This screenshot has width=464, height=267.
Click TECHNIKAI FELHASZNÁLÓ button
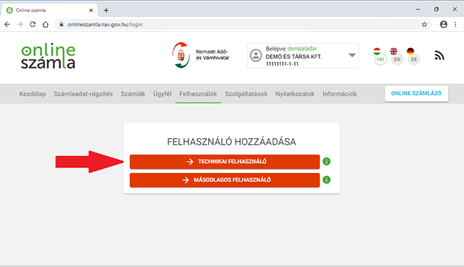tap(225, 162)
